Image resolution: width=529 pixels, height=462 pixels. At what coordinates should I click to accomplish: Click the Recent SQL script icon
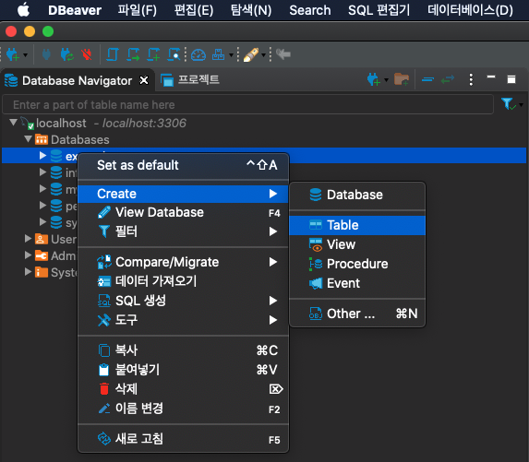[x=133, y=54]
